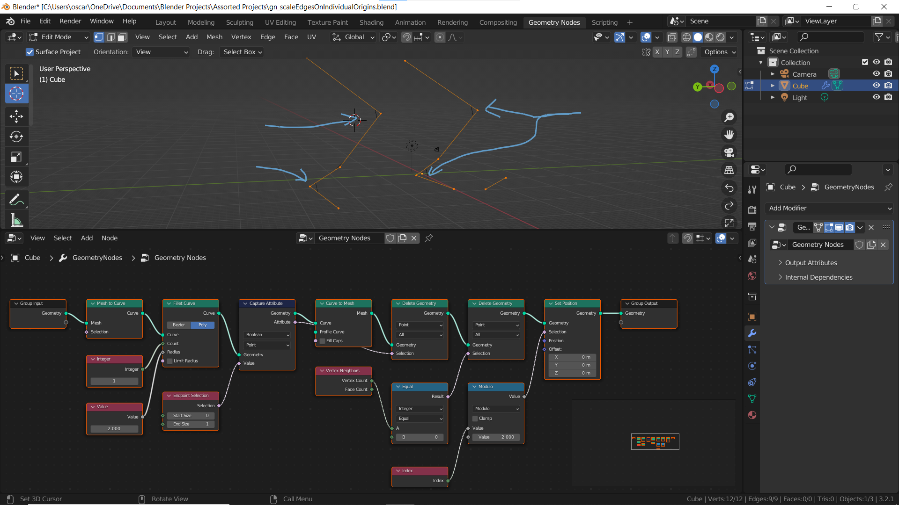
Task: Activate the Rotate tool
Action: point(16,137)
